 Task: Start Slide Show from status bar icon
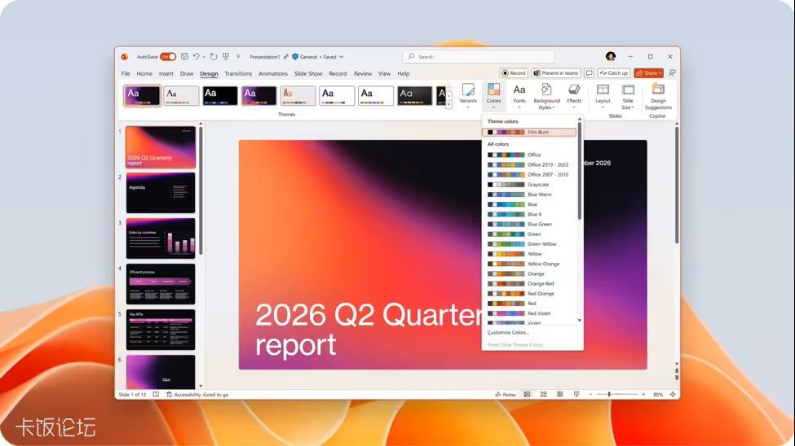point(576,395)
